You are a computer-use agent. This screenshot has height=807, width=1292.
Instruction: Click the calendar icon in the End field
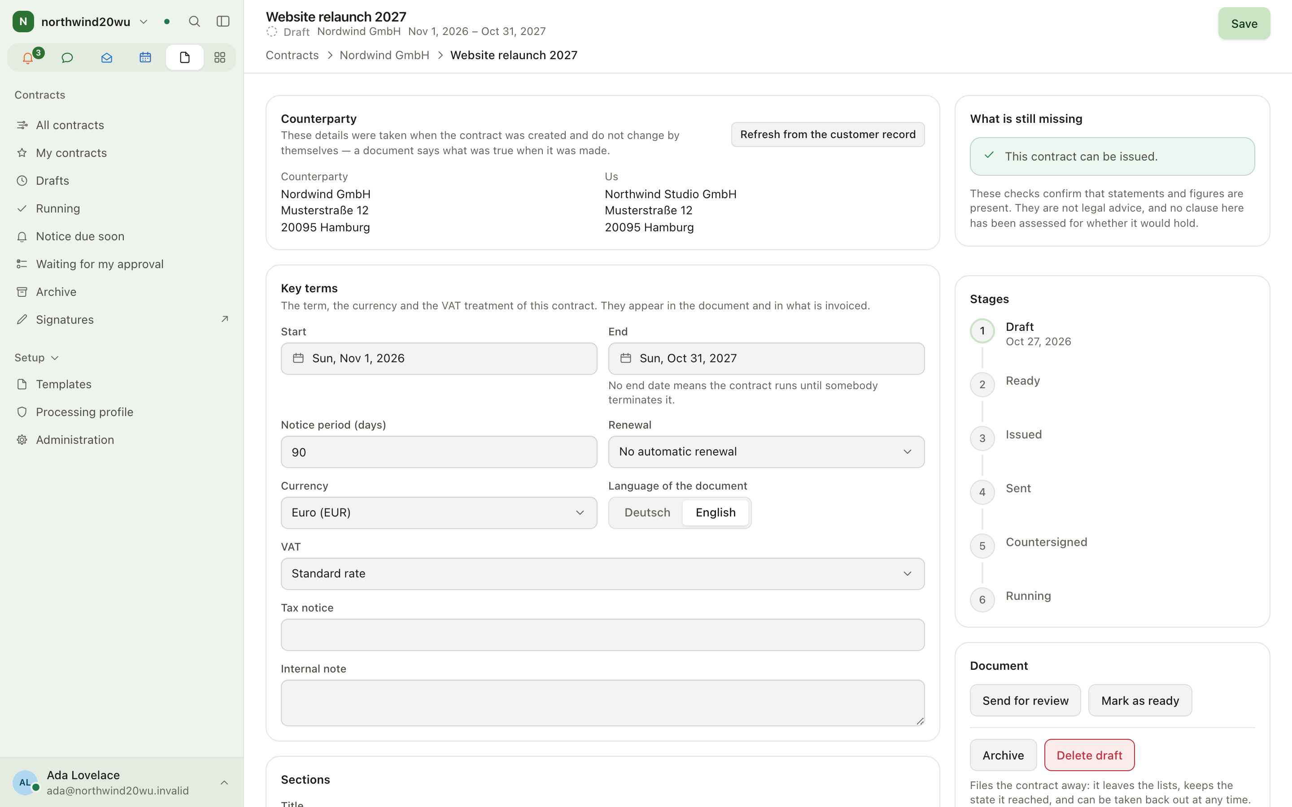pyautogui.click(x=626, y=358)
